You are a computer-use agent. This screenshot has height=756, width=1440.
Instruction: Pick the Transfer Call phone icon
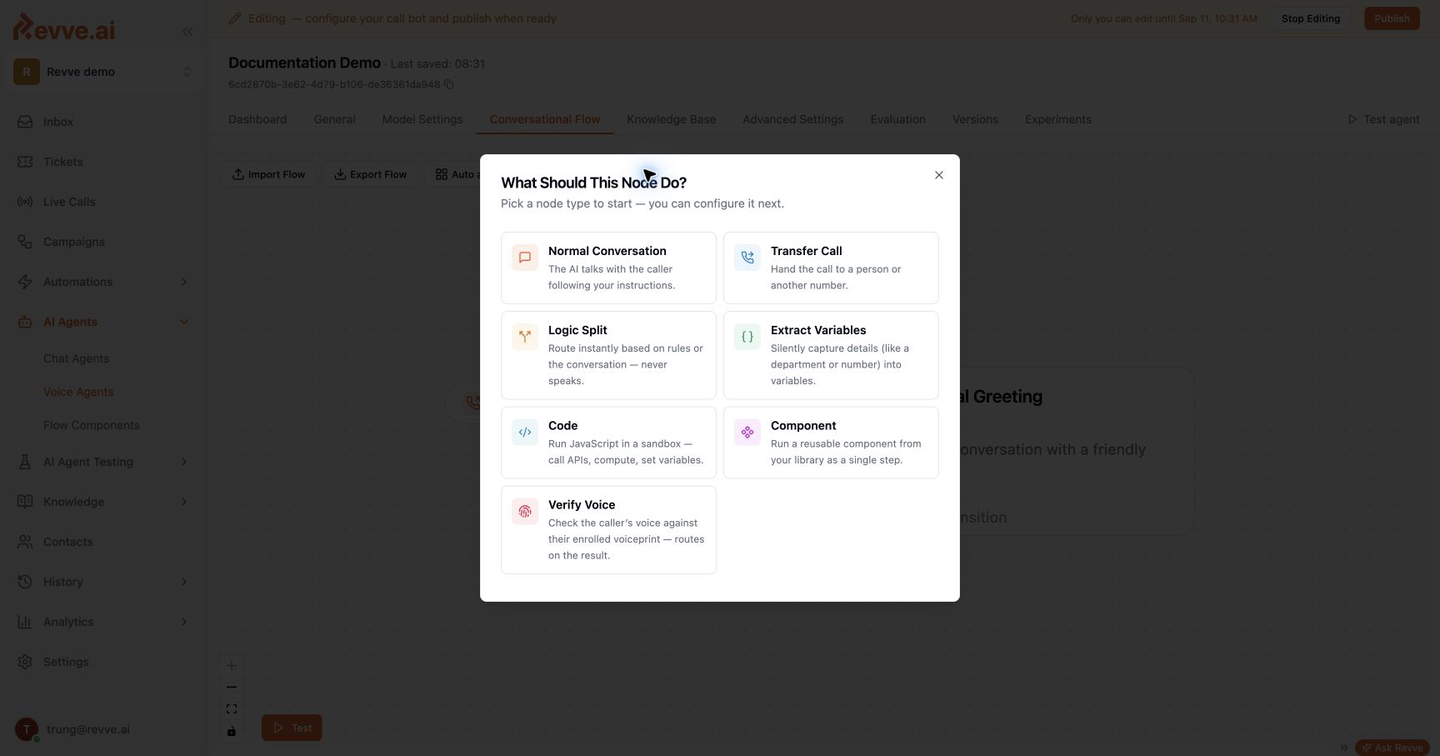[747, 258]
